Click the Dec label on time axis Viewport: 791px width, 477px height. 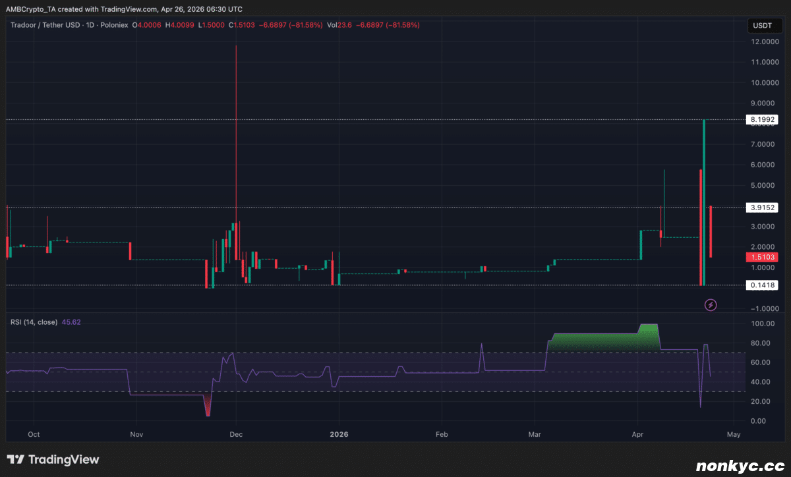click(236, 435)
